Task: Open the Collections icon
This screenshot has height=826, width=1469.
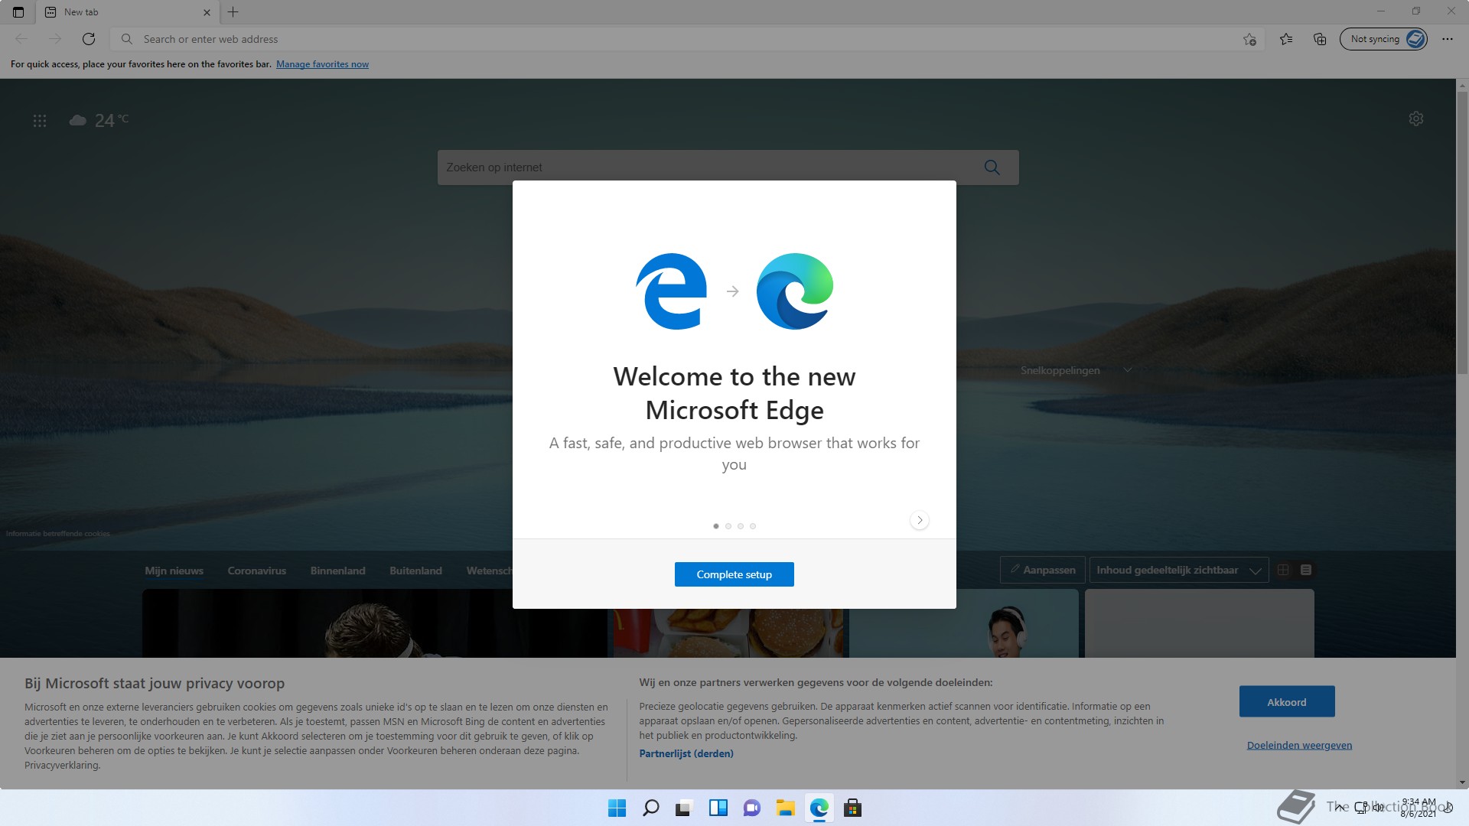Action: coord(1320,39)
